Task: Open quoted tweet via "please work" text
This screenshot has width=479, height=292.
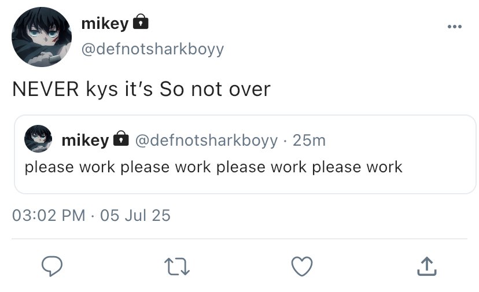Action: [213, 167]
